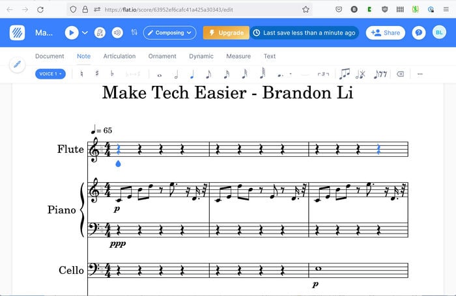Click the delete note backspace icon
This screenshot has width=456, height=296.
pyautogui.click(x=400, y=74)
